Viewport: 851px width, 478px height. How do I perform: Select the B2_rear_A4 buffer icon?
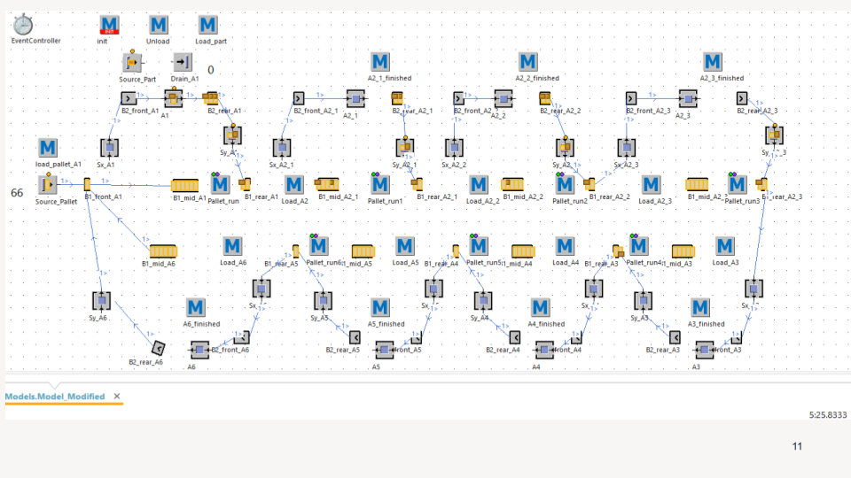515,337
